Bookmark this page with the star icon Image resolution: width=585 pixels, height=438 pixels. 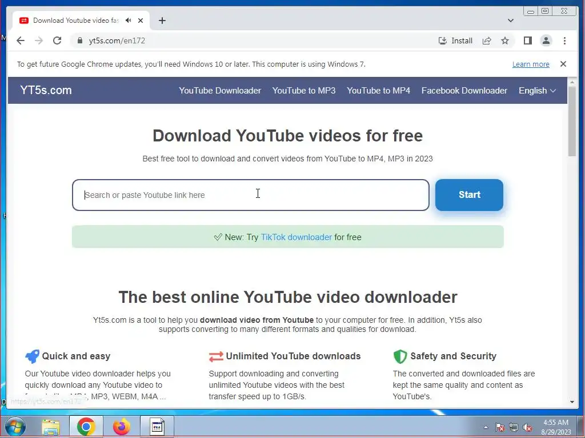505,40
